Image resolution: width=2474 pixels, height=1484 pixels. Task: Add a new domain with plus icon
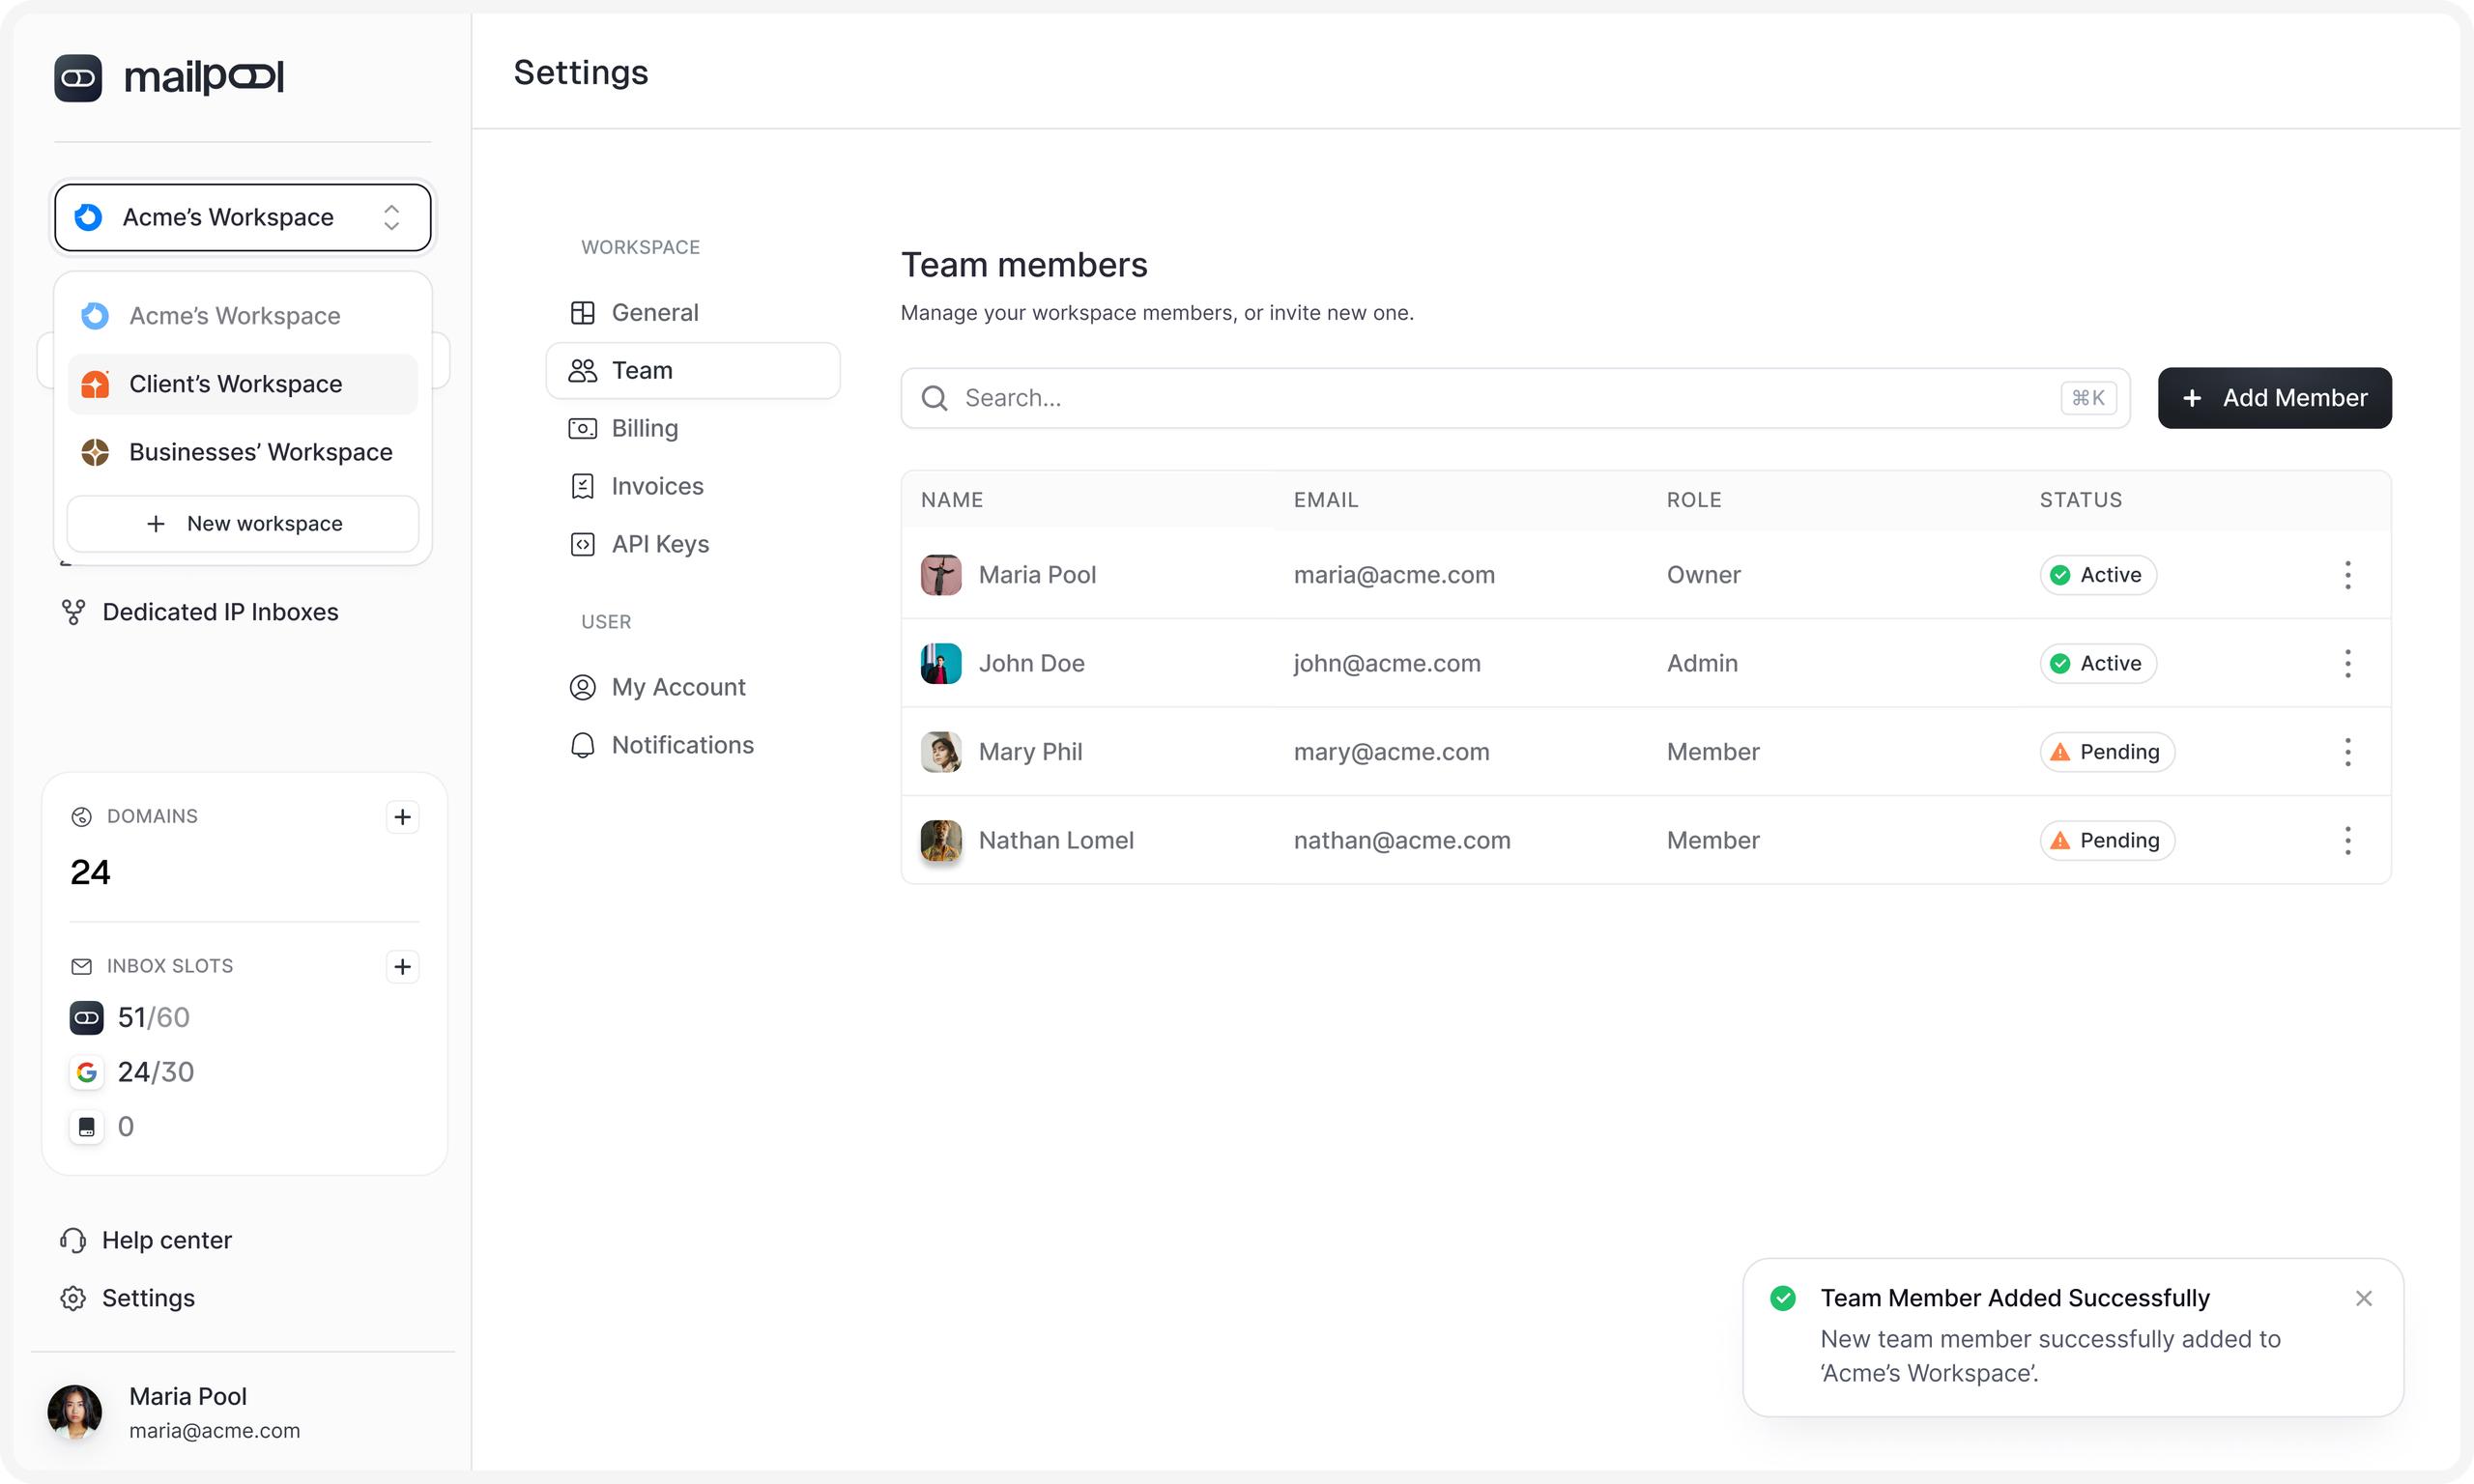click(x=402, y=817)
